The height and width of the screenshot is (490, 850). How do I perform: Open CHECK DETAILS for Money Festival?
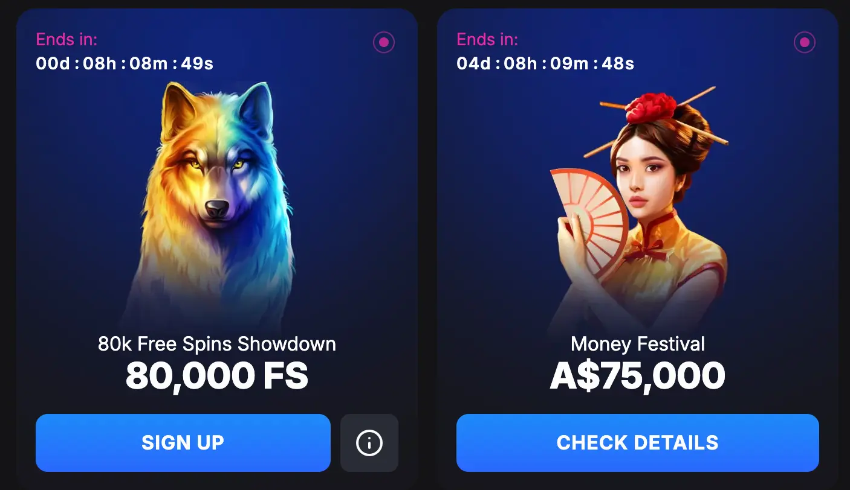click(638, 443)
